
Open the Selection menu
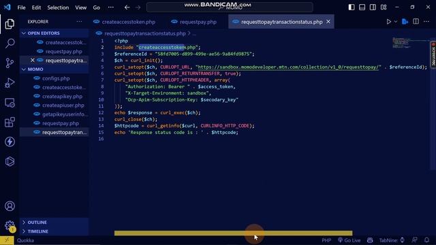pos(58,7)
